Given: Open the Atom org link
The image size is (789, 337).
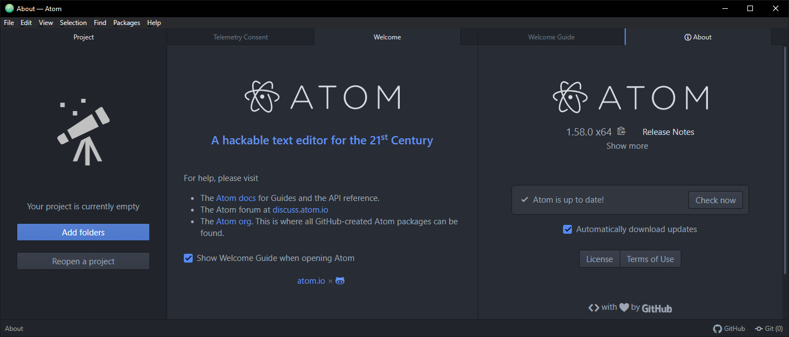Looking at the screenshot, I should [234, 222].
